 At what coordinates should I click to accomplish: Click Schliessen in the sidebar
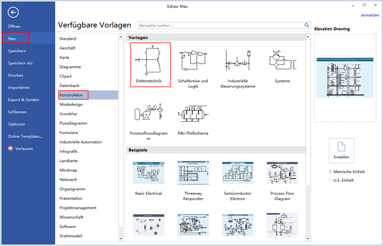[x=17, y=112]
